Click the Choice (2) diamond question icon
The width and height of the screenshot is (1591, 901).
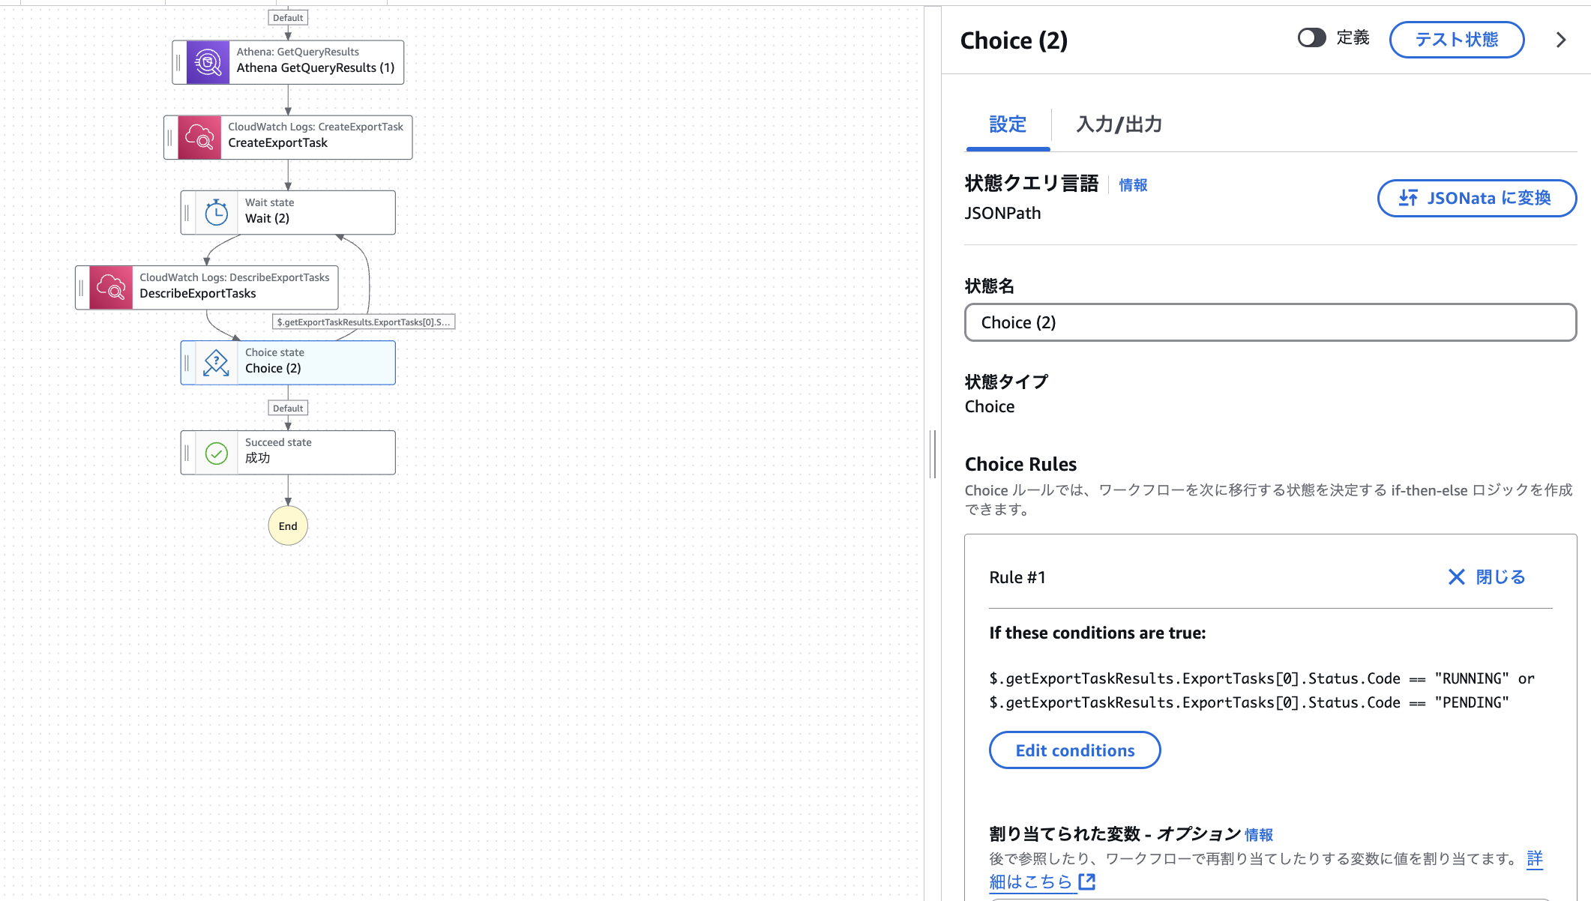[x=217, y=363]
